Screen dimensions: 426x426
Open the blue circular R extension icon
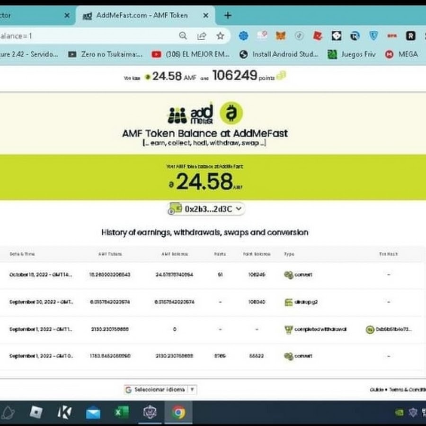(355, 35)
